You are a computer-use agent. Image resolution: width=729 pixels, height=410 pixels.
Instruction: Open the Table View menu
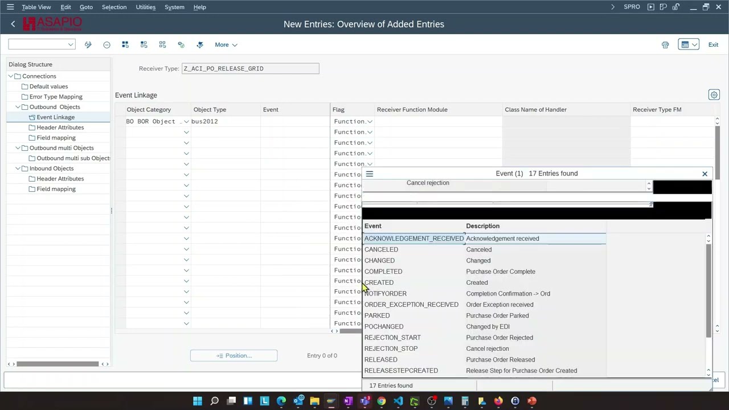click(36, 7)
